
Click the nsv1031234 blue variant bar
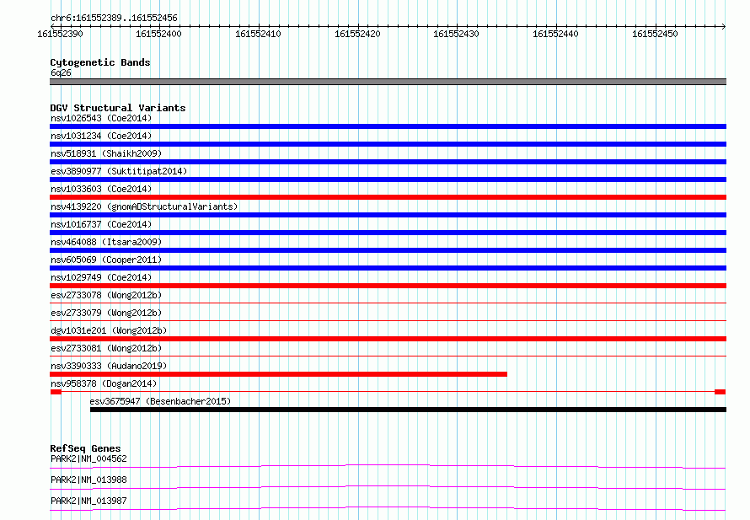(388, 144)
